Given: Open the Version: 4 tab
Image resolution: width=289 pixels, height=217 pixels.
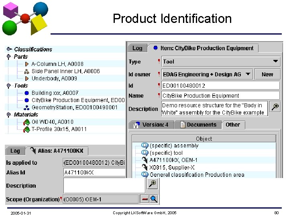Looking at the screenshot, I should [x=151, y=125].
